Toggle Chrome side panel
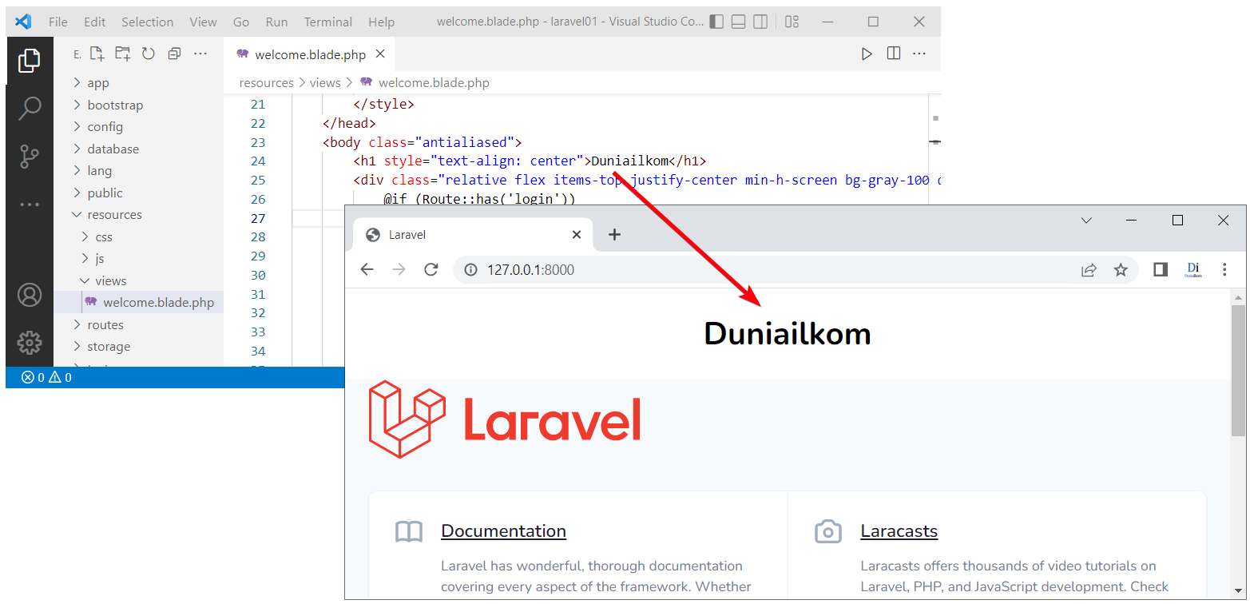This screenshot has height=604, width=1250. (1161, 270)
